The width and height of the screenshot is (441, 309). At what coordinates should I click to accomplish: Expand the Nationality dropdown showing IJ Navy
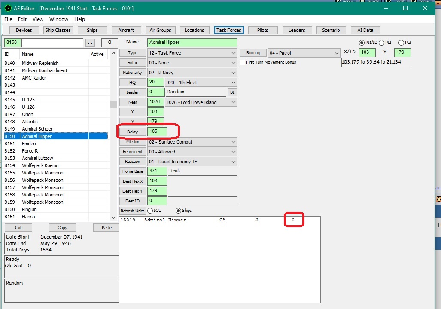[234, 73]
